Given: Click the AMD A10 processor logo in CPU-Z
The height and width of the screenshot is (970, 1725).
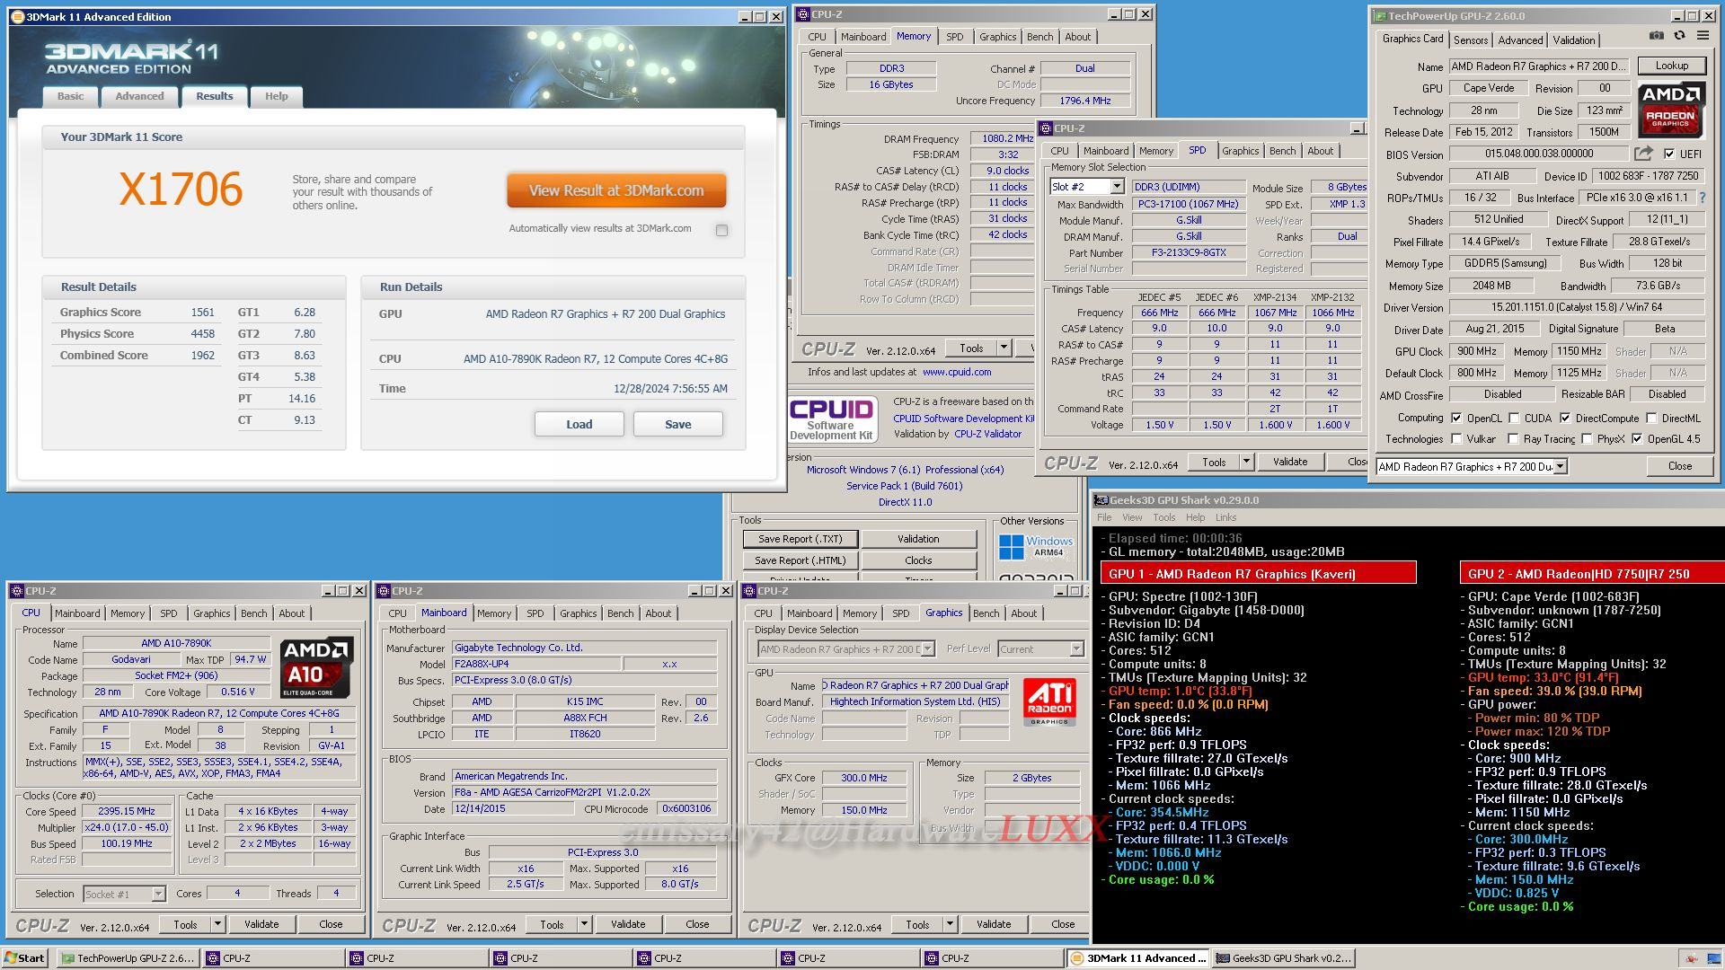Looking at the screenshot, I should tap(316, 667).
